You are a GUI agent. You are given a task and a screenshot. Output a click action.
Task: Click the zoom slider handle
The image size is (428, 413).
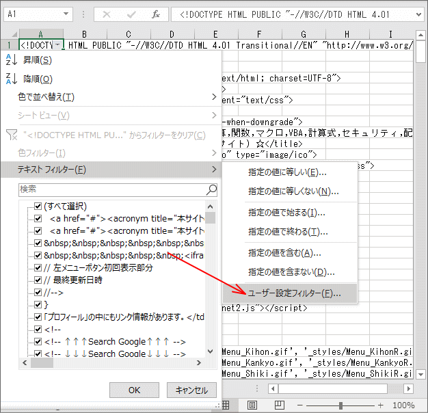point(340,405)
